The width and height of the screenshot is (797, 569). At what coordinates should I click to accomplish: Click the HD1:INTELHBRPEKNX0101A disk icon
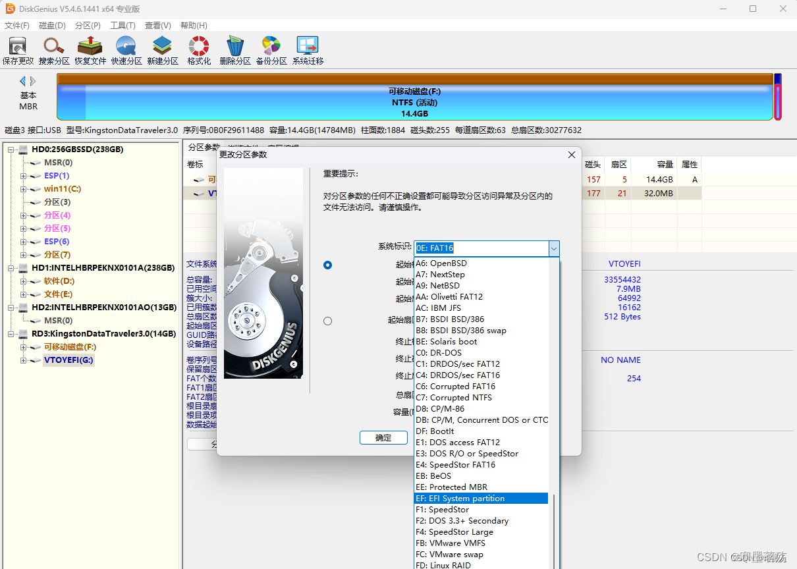tap(24, 268)
